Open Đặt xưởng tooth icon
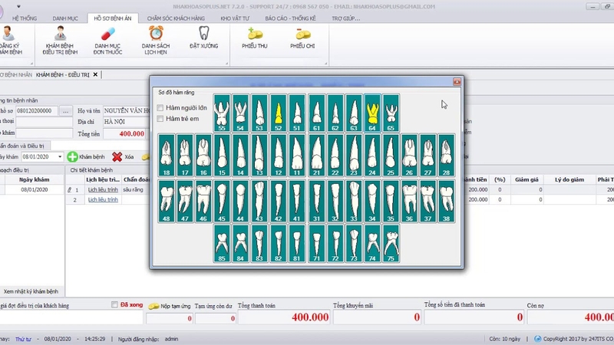This screenshot has height=345, width=614. coord(203,38)
